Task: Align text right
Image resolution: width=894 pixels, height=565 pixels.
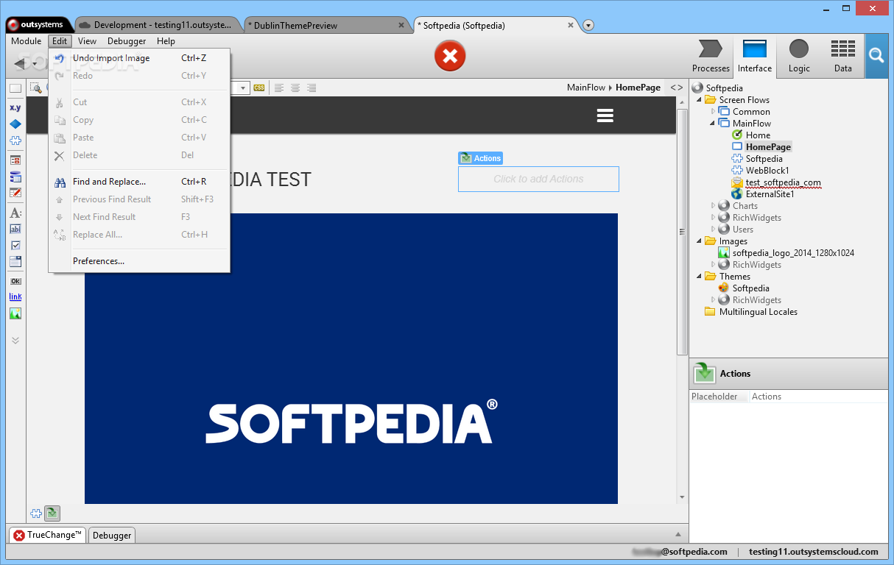Action: coord(312,88)
